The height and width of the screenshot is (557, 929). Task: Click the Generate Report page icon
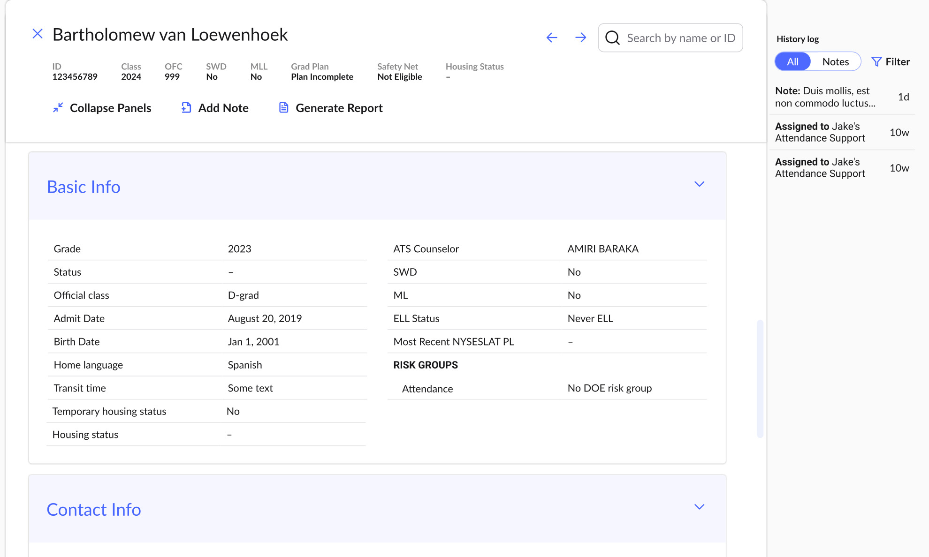(x=283, y=108)
